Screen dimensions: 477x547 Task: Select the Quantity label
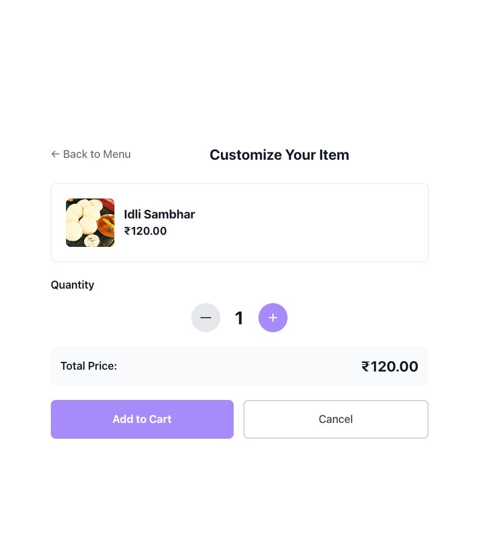[72, 284]
